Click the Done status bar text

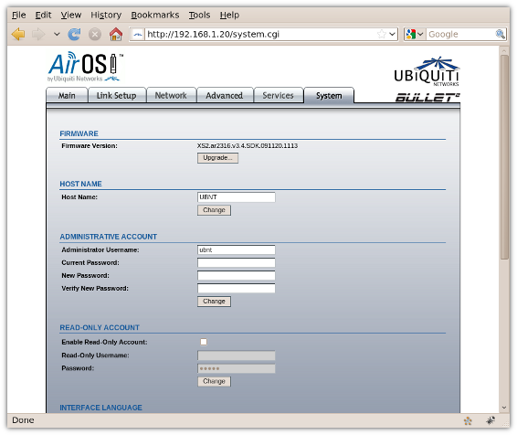point(23,420)
